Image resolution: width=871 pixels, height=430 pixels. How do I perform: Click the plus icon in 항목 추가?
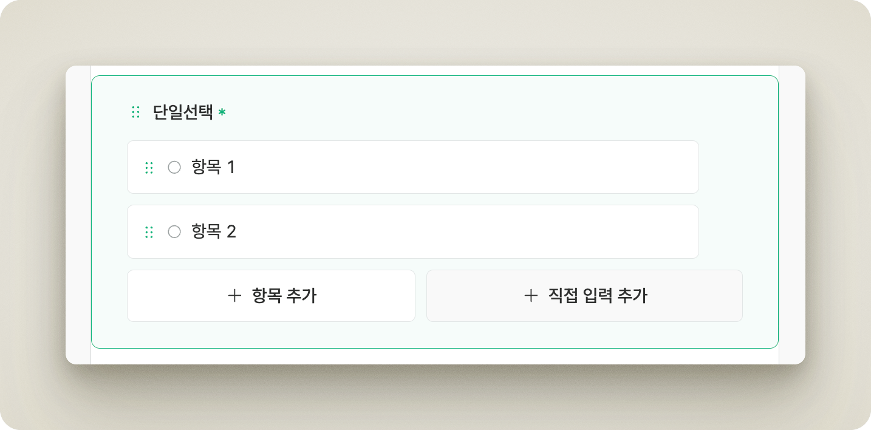[x=234, y=296]
